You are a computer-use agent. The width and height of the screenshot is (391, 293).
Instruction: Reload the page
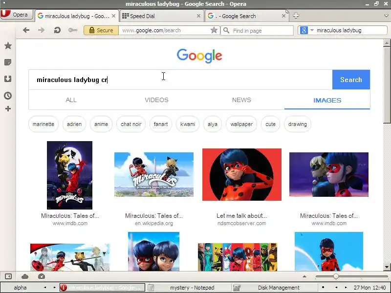tap(57, 30)
